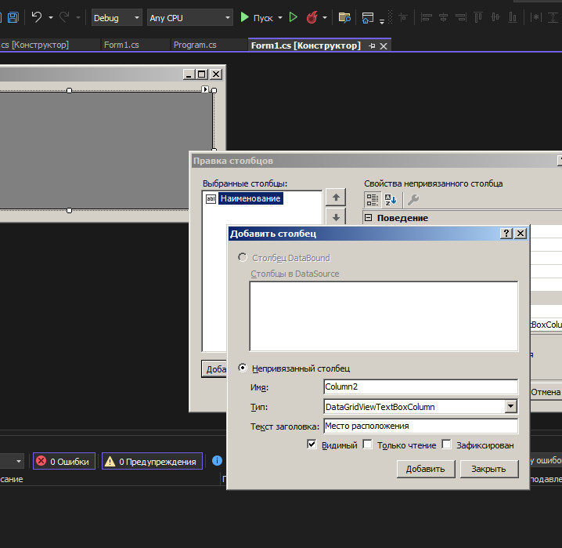The image size is (562, 548).
Task: Click the Undo arrow icon
Action: click(37, 17)
